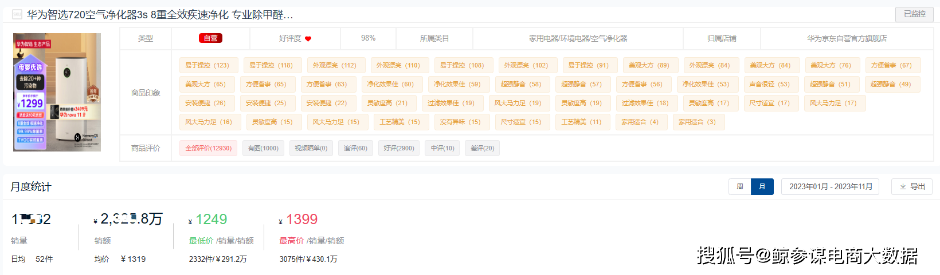Filter reviews by 视频晒单(0)
Screen dimensions: 940x275
(311, 148)
